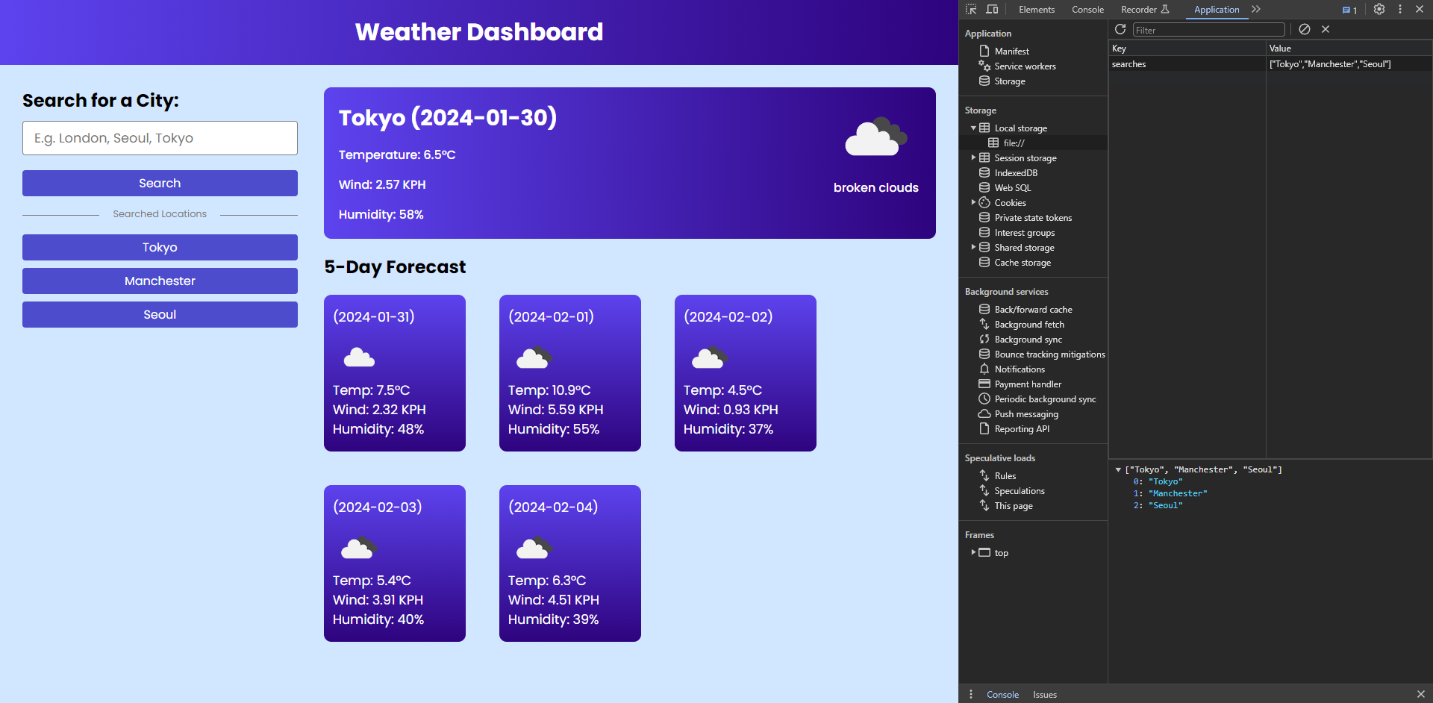Click the clear all storage icon
The image size is (1433, 703).
pos(1305,29)
